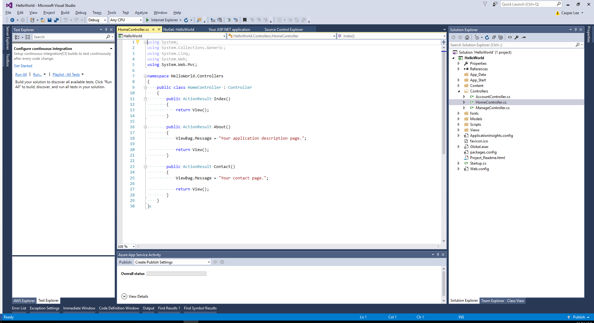Click the Home icon in Solution Explorer

point(467,37)
